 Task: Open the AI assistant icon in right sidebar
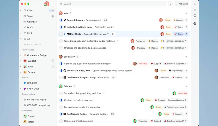click(x=195, y=24)
